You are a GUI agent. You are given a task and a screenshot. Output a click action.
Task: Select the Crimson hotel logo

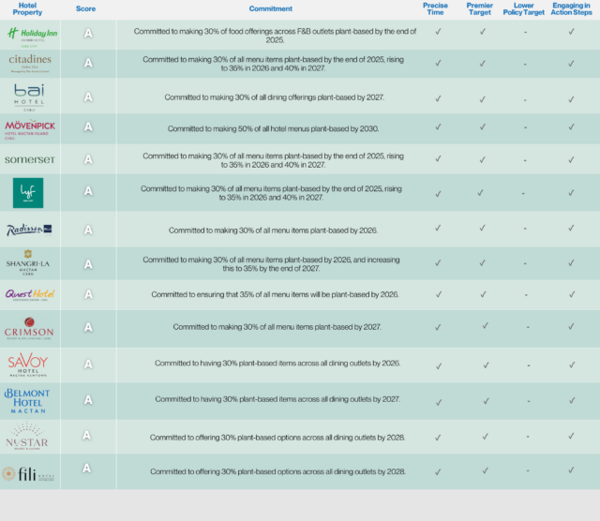point(31,327)
